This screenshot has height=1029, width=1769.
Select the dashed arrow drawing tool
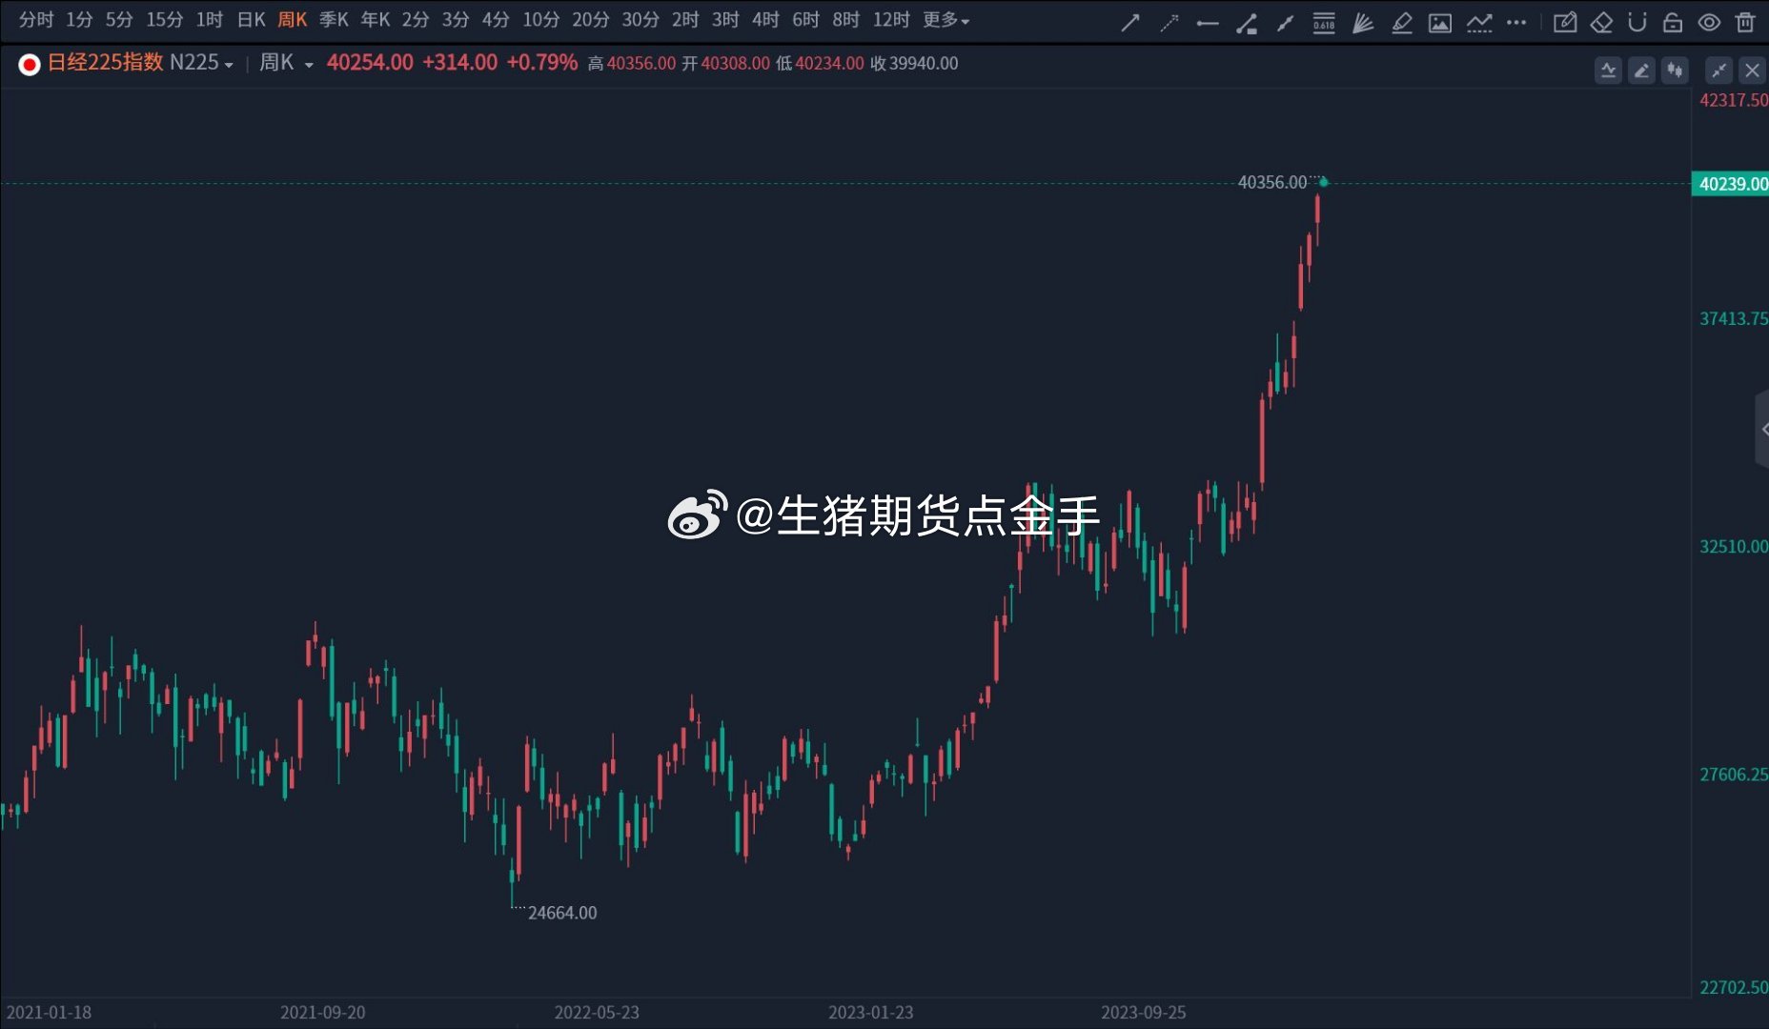coord(1169,22)
